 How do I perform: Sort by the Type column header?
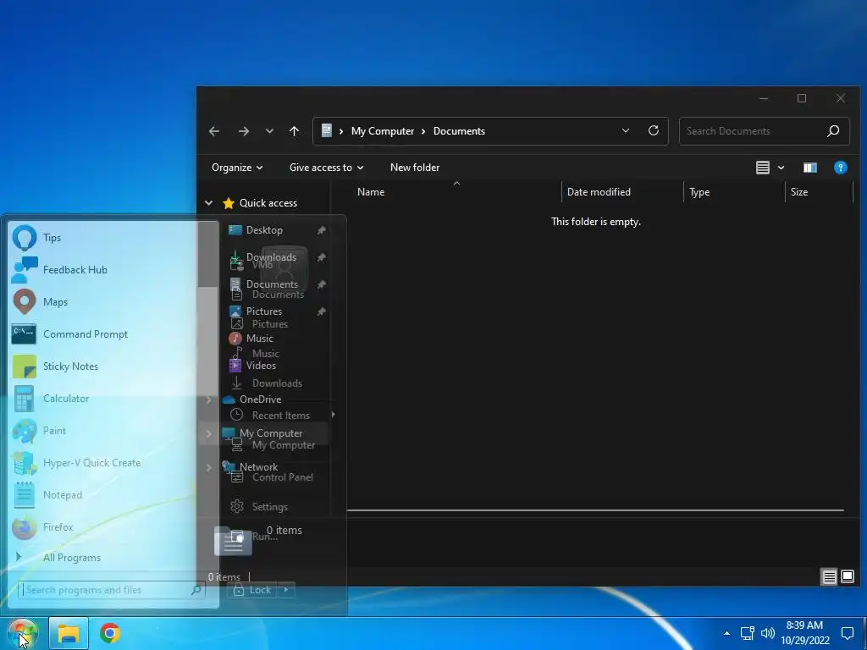coord(699,192)
